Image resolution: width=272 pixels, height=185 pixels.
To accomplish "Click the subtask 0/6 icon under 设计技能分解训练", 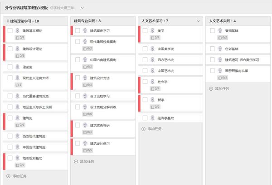I will pyautogui.click(x=85, y=114).
